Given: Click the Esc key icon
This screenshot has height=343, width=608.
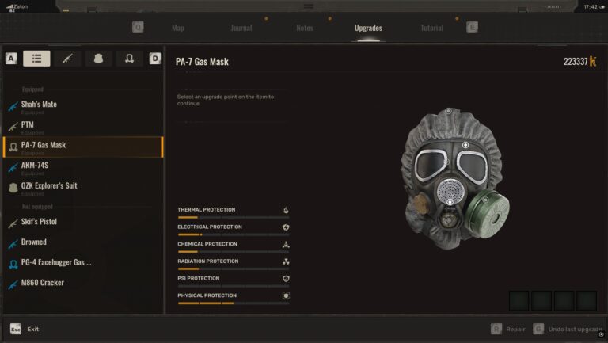Looking at the screenshot, I should coord(16,329).
